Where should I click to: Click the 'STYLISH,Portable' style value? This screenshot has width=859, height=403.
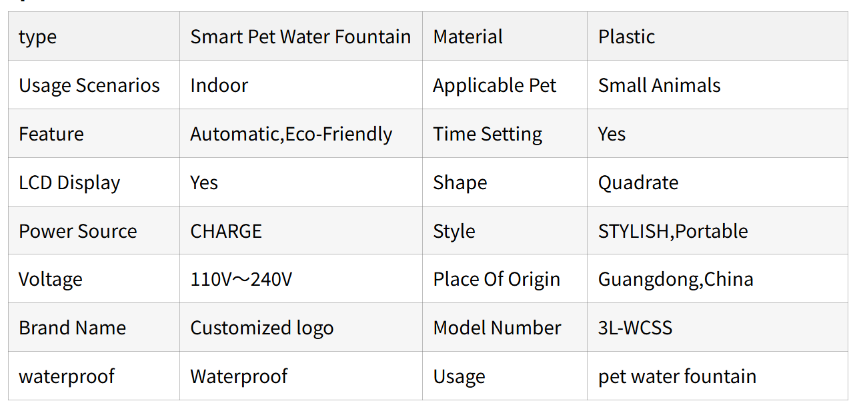(x=673, y=231)
